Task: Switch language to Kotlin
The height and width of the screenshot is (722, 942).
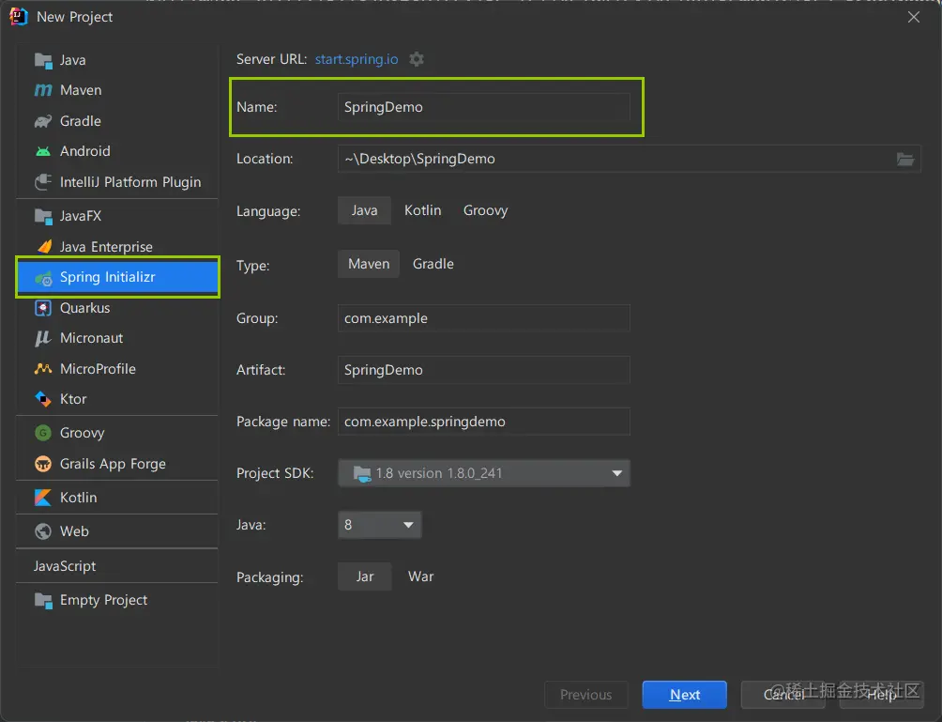Action: 423,210
